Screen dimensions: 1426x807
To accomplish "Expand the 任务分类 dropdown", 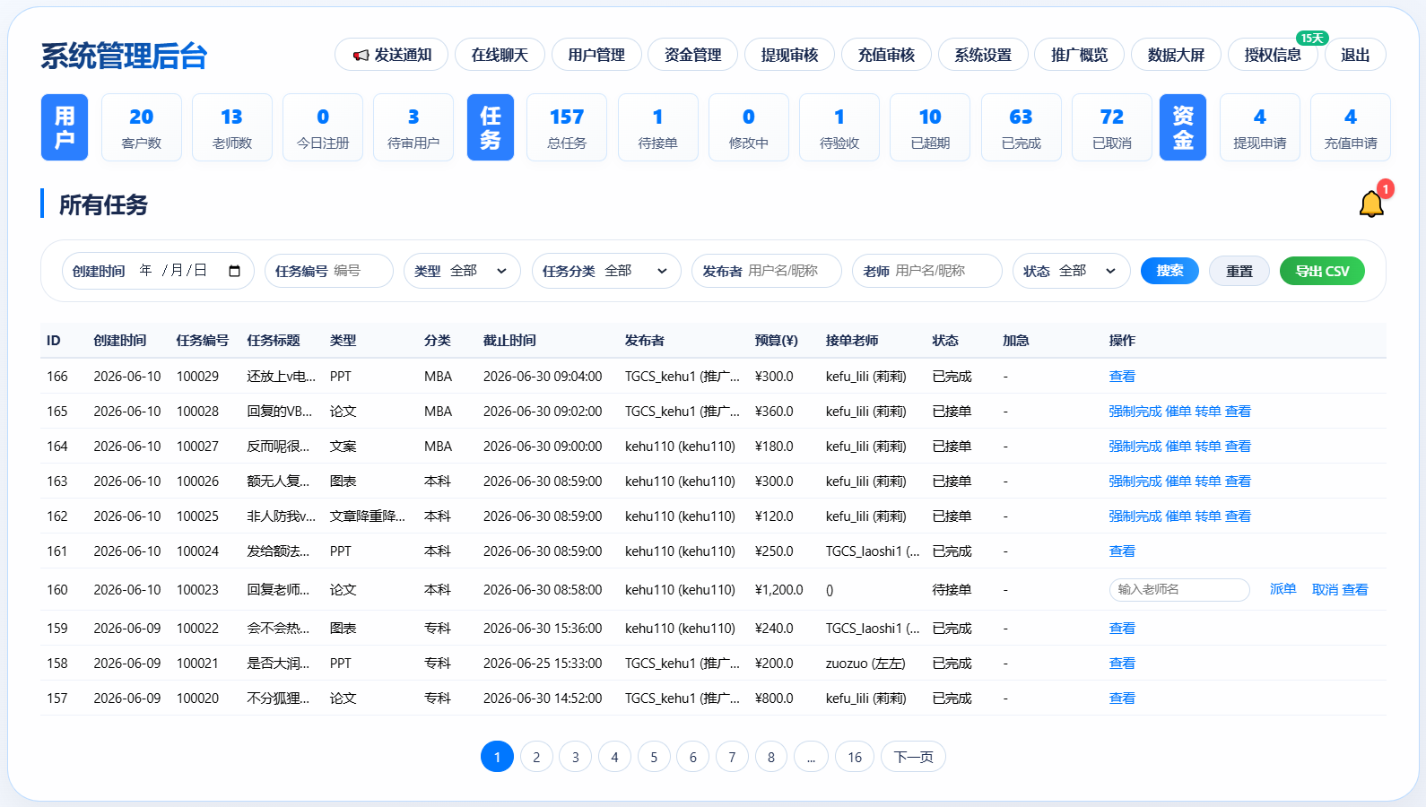I will [606, 271].
